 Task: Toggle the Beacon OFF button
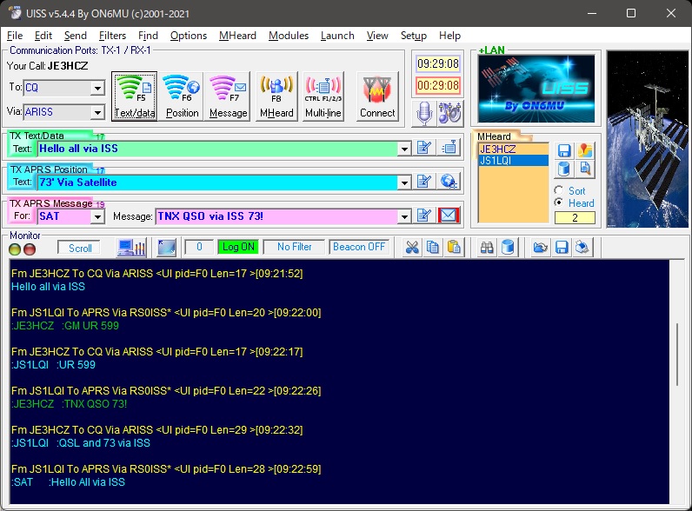pos(359,247)
